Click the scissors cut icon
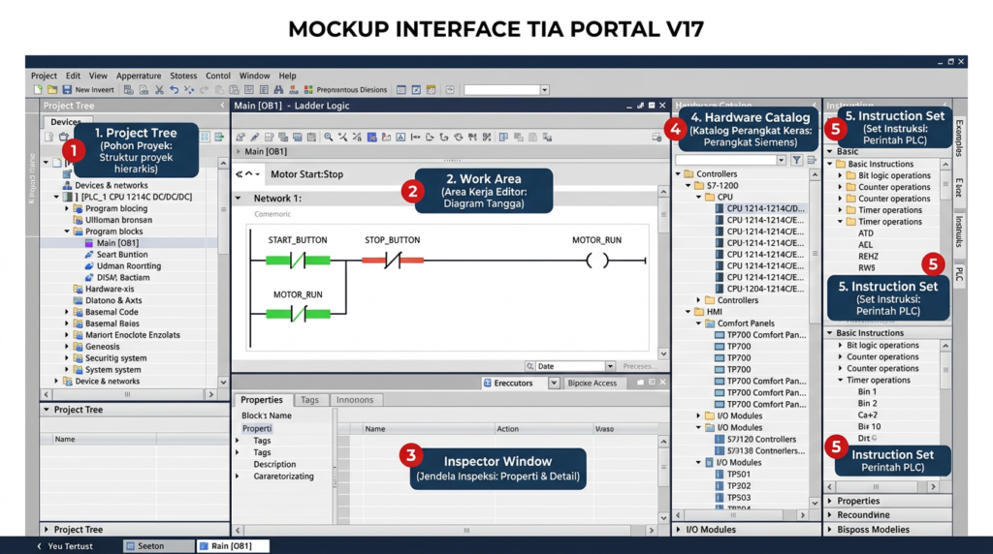Image resolution: width=993 pixels, height=554 pixels. [159, 90]
